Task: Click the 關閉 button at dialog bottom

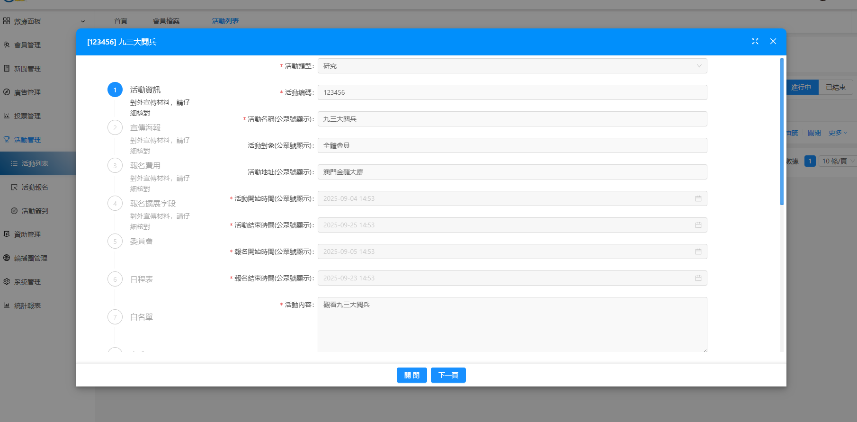Action: tap(411, 375)
